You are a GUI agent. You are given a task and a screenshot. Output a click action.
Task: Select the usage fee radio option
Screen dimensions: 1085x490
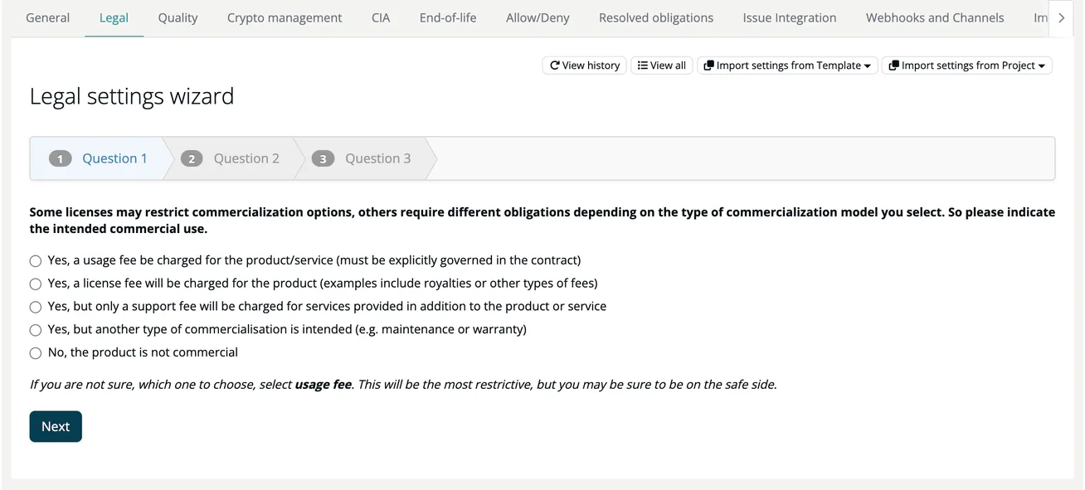(35, 260)
